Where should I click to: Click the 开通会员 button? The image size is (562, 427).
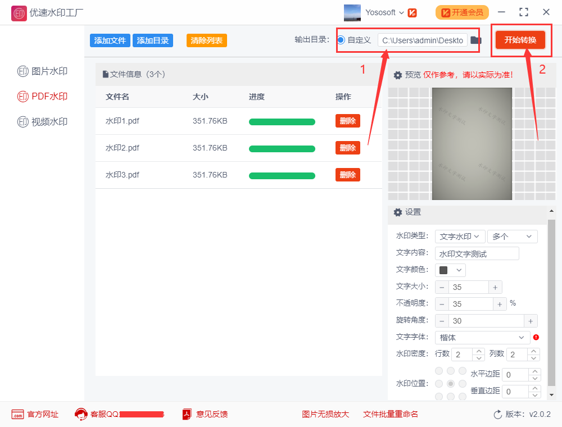click(462, 12)
